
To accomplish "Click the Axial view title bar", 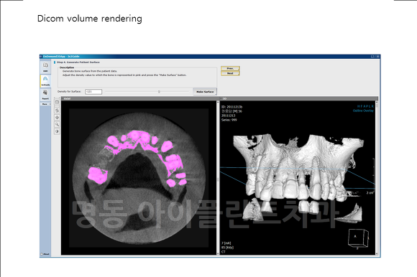I will [x=140, y=98].
